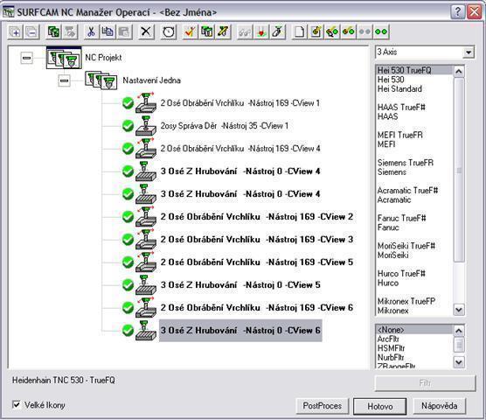
Task: Collapse the Nastavení Jedna node
Action: (x=64, y=80)
